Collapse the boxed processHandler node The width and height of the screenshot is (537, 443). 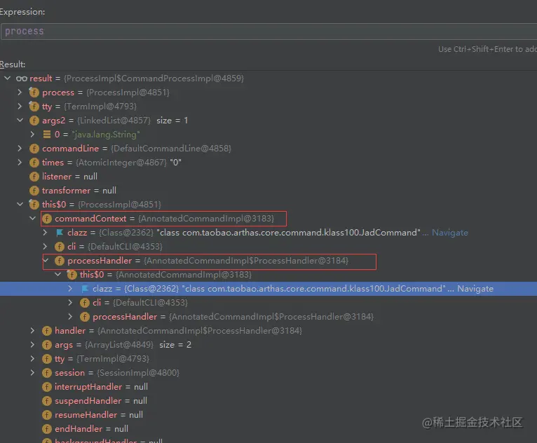point(46,261)
